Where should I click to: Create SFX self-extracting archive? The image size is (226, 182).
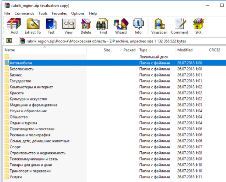pos(198,26)
